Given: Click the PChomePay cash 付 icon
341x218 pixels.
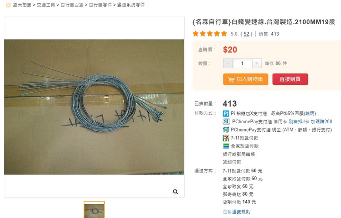Looking at the screenshot, I should tap(226, 130).
